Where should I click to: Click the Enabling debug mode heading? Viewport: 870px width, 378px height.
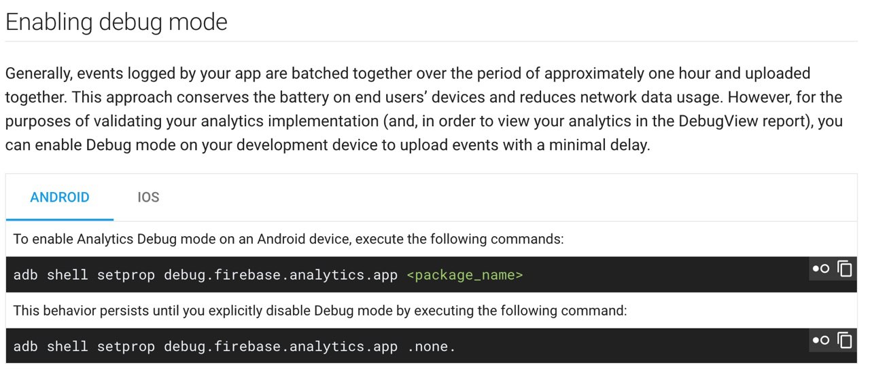coord(116,22)
